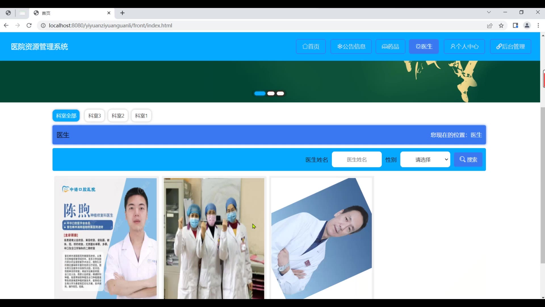Open the browser profile avatar icon
This screenshot has width=545, height=307.
tap(527, 26)
